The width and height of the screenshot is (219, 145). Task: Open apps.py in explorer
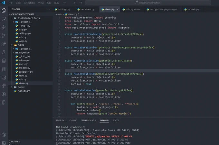point(23,64)
